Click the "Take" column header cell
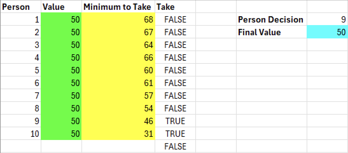Image resolution: width=348 pixels, height=153 pixels. (175, 7)
